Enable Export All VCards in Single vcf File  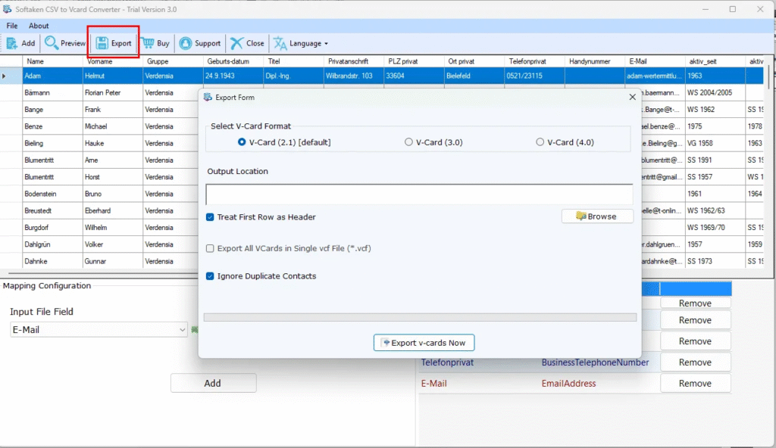210,248
